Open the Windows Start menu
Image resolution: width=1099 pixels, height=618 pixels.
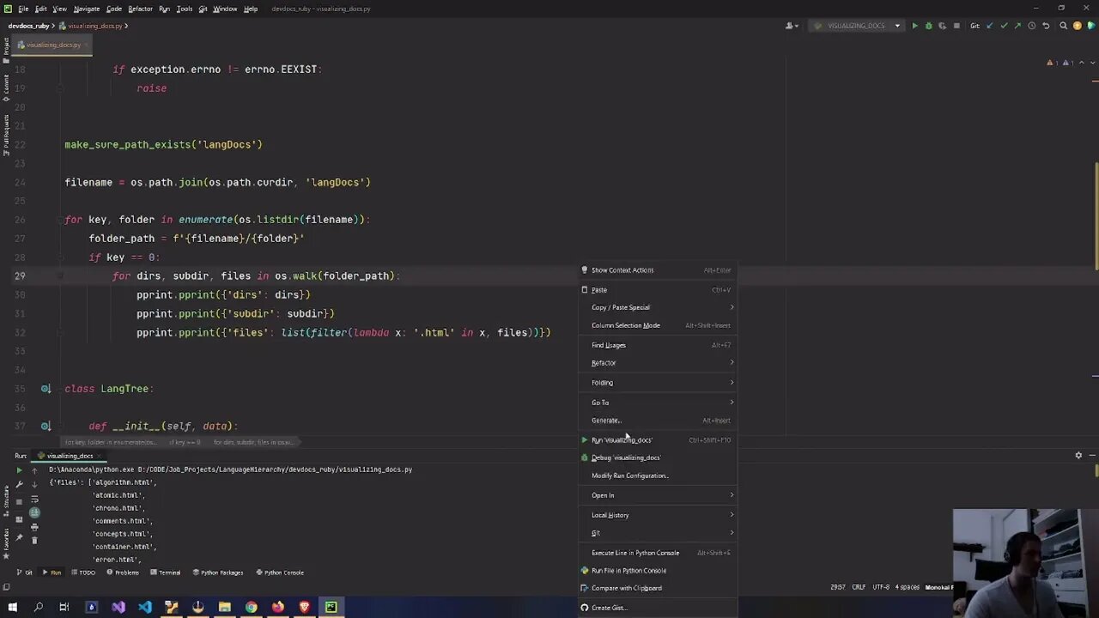click(x=12, y=607)
